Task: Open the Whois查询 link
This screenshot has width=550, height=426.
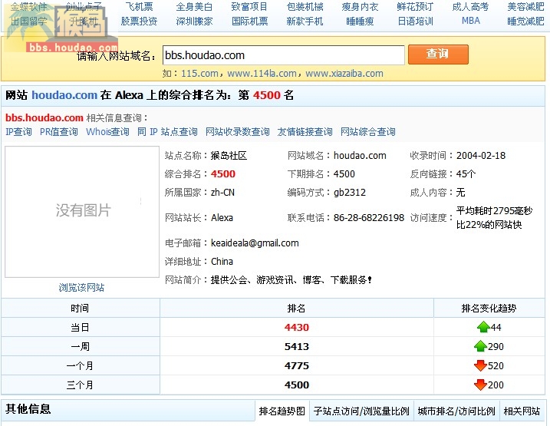Action: [107, 131]
